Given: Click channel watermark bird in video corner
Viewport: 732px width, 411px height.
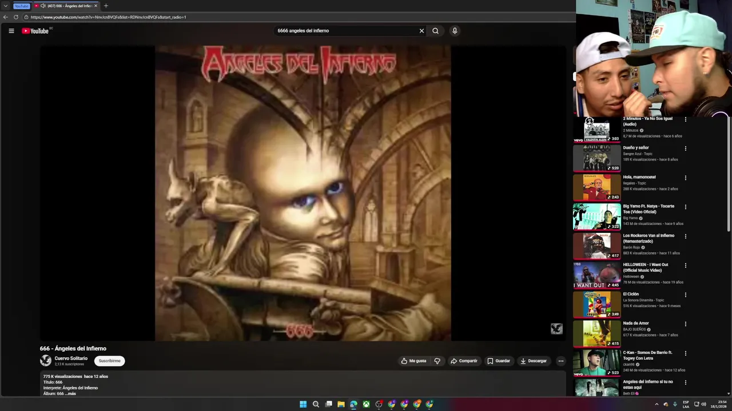Looking at the screenshot, I should pos(556,329).
